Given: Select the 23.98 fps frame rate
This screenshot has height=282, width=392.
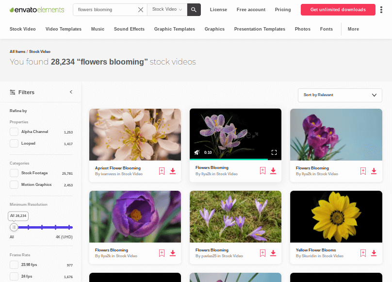Looking at the screenshot, I should coord(14,265).
